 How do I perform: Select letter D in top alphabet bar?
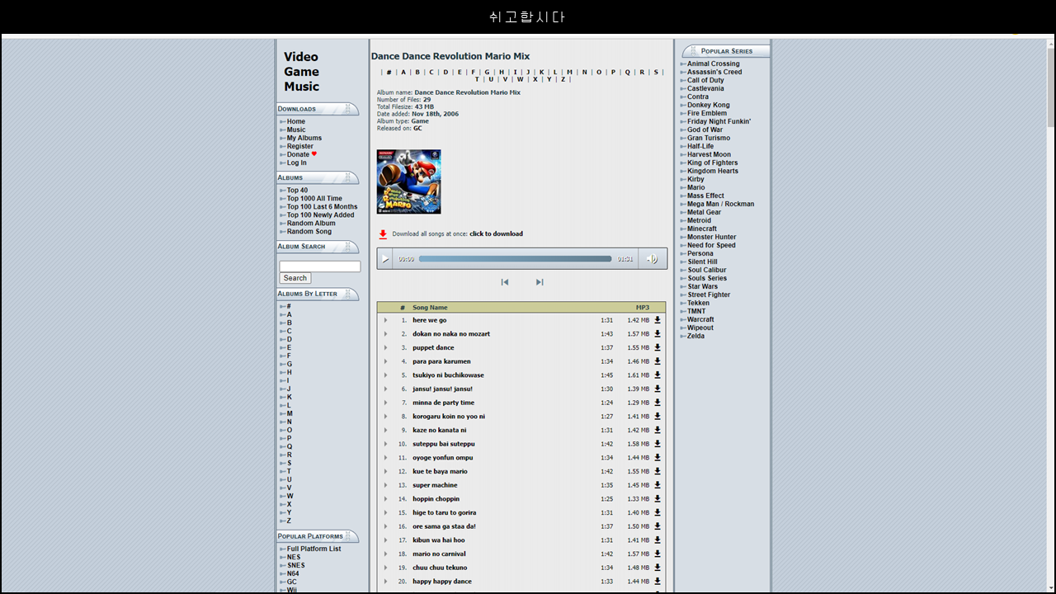445,73
